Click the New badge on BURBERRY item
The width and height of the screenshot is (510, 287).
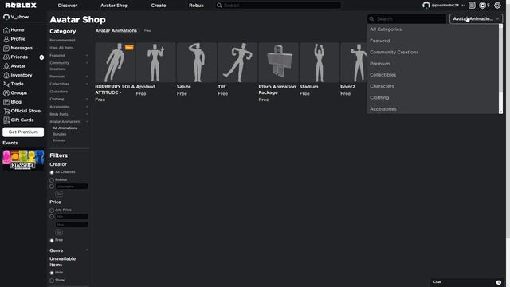pyautogui.click(x=129, y=48)
